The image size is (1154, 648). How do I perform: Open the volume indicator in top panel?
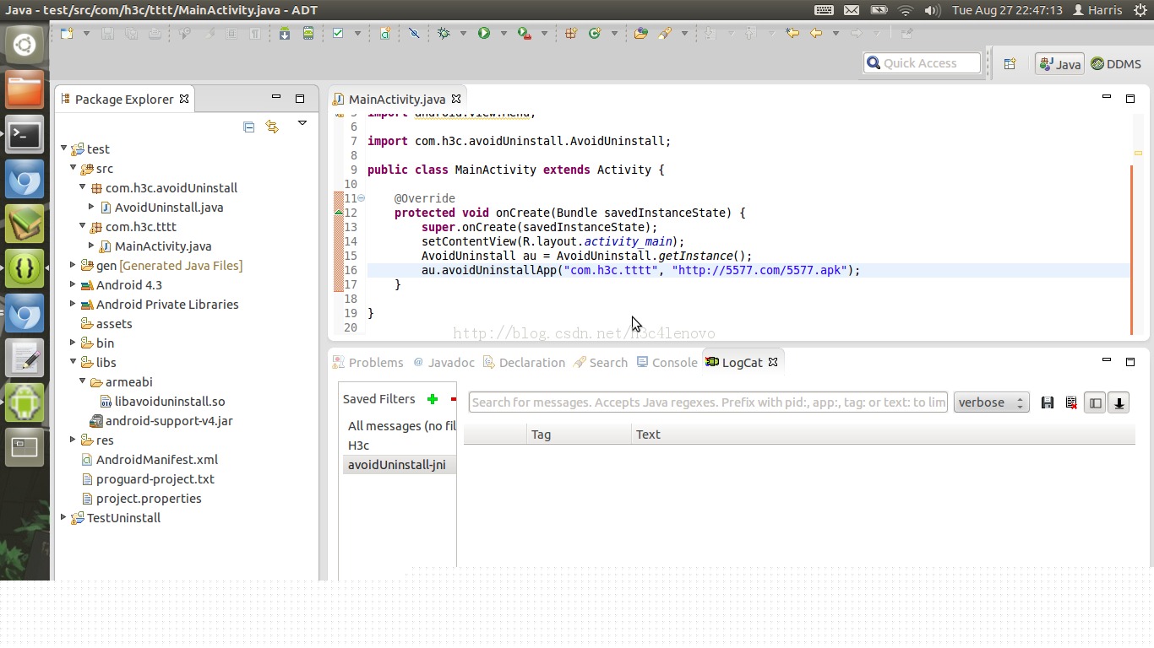point(933,10)
